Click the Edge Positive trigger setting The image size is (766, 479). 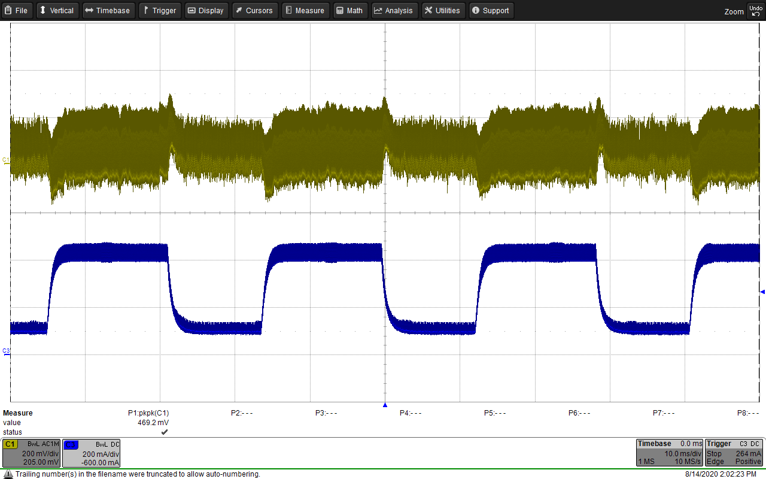(x=734, y=462)
